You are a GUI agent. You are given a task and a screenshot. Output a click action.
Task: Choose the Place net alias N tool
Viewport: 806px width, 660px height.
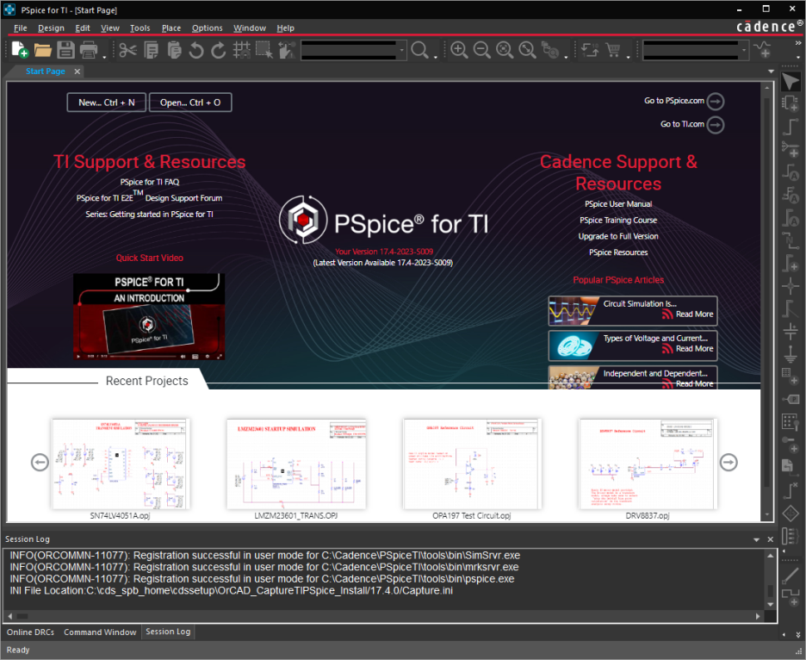[x=790, y=240]
